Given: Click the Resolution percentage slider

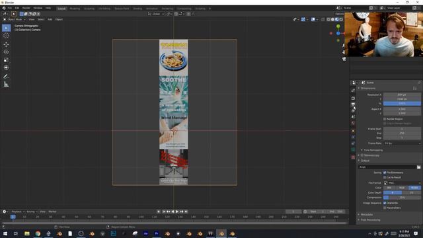Looking at the screenshot, I should (402, 104).
